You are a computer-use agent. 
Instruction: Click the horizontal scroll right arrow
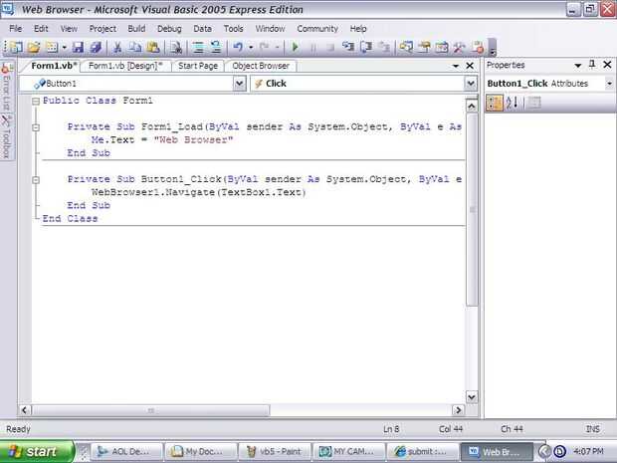(458, 410)
